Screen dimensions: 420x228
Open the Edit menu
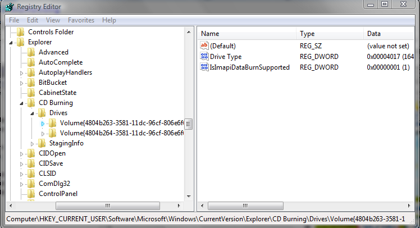coord(33,20)
